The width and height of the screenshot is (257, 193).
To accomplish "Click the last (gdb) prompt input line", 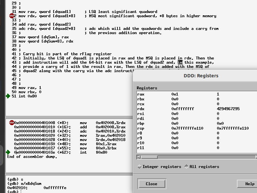I will [x=14, y=191].
